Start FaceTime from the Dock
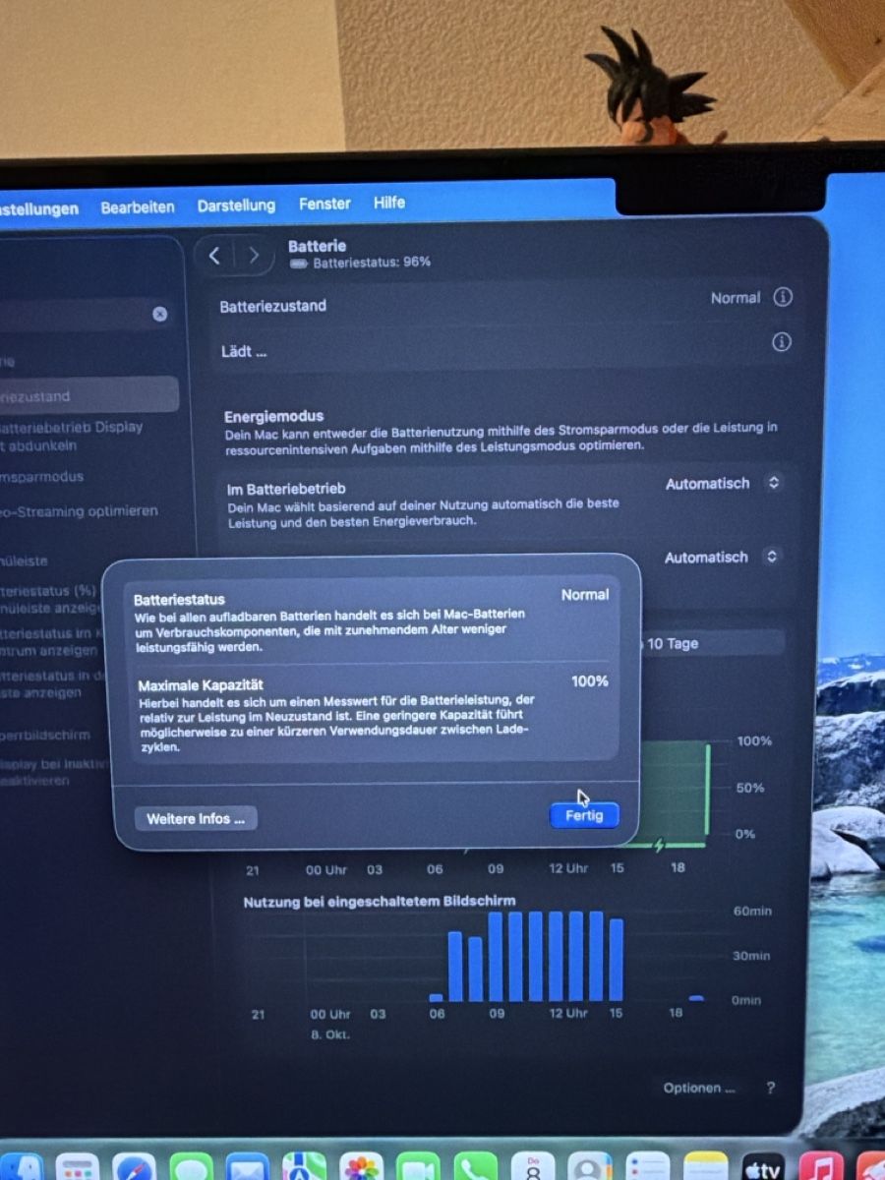This screenshot has height=1180, width=885. click(x=418, y=1168)
